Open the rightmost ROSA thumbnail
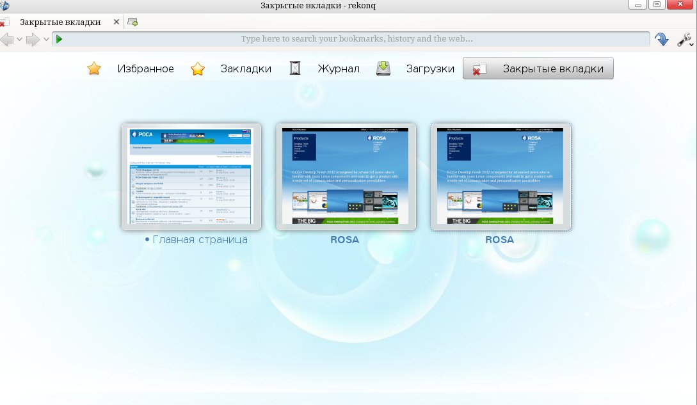The width and height of the screenshot is (697, 405). (501, 177)
